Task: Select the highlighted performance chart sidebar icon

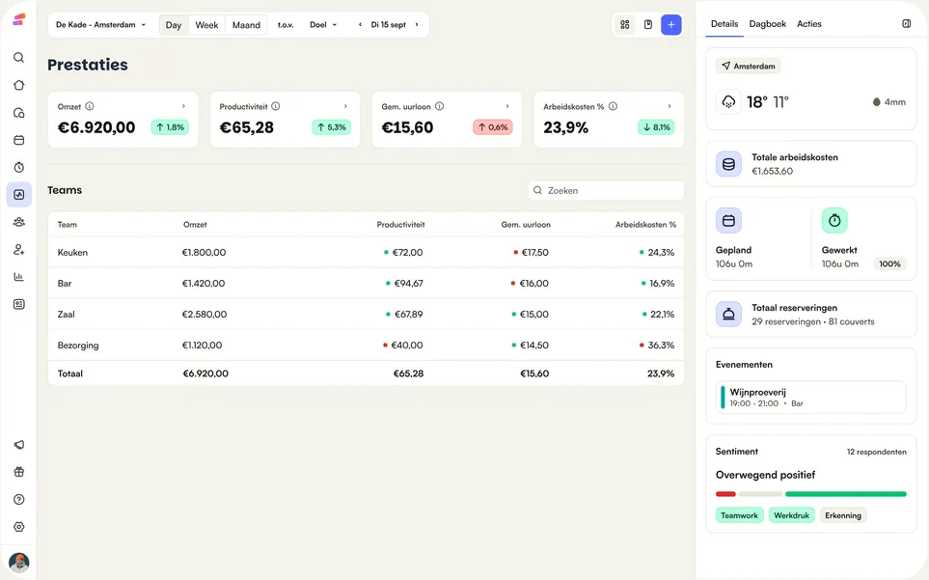Action: point(19,194)
